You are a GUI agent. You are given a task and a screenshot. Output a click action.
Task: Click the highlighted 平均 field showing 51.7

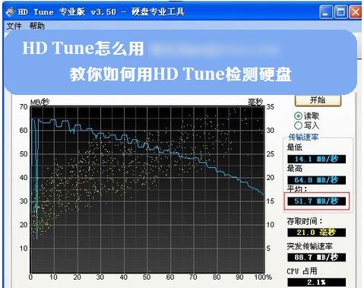coord(316,201)
